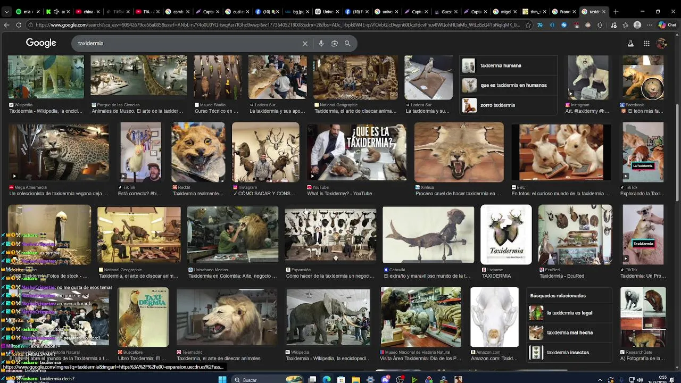Open Discord from the taskbar
681x383 pixels.
[385, 379]
